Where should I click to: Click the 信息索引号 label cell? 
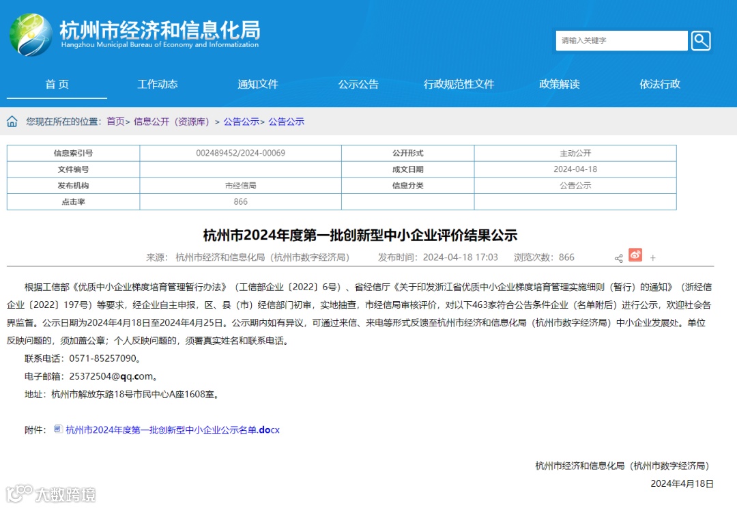coord(73,153)
